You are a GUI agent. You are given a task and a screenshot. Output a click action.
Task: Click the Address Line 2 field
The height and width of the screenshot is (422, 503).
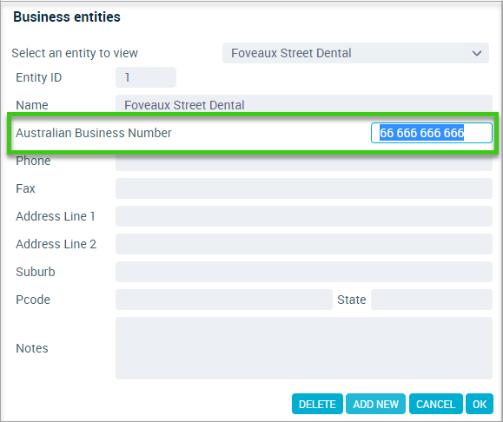pyautogui.click(x=304, y=244)
